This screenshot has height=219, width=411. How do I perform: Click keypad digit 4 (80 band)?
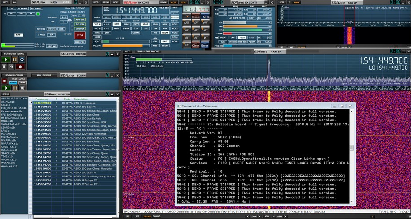[186, 30]
